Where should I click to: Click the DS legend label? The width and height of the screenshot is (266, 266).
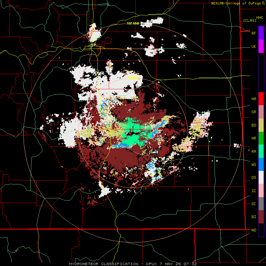coord(254,178)
